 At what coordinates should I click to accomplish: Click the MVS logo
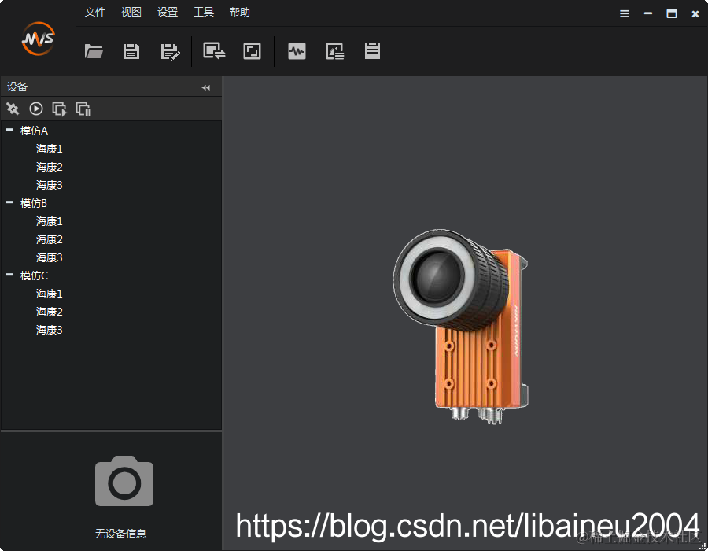[39, 39]
